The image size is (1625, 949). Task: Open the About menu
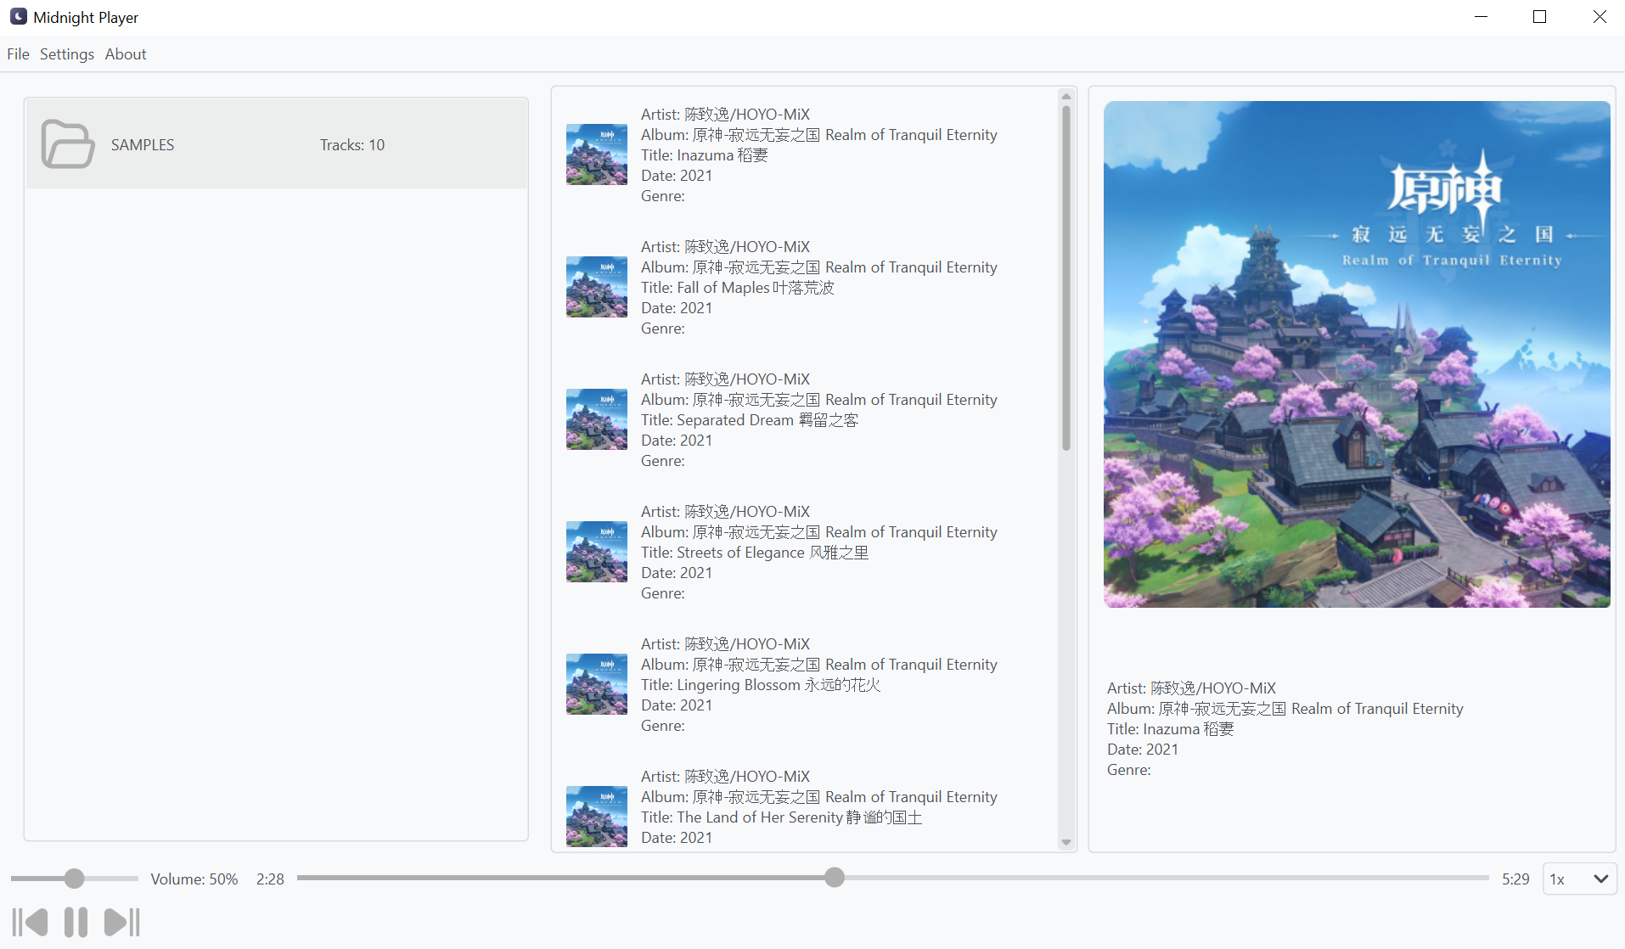126,54
